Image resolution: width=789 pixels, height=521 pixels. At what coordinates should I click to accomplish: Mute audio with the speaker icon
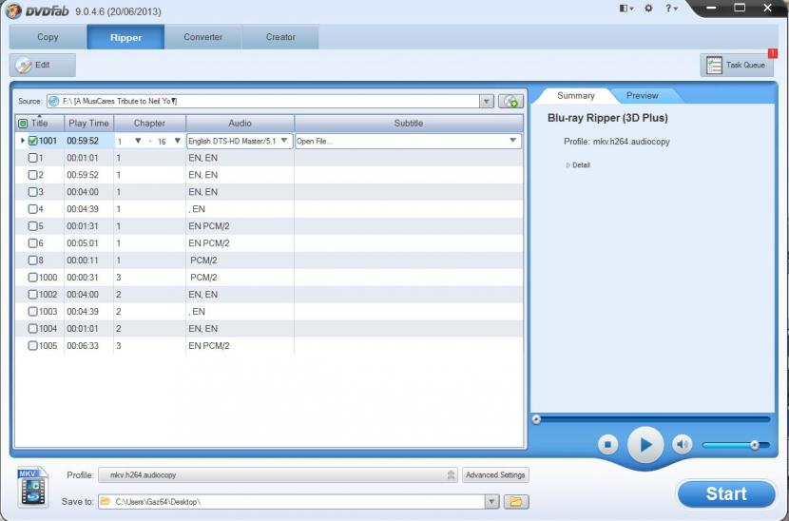click(x=682, y=444)
